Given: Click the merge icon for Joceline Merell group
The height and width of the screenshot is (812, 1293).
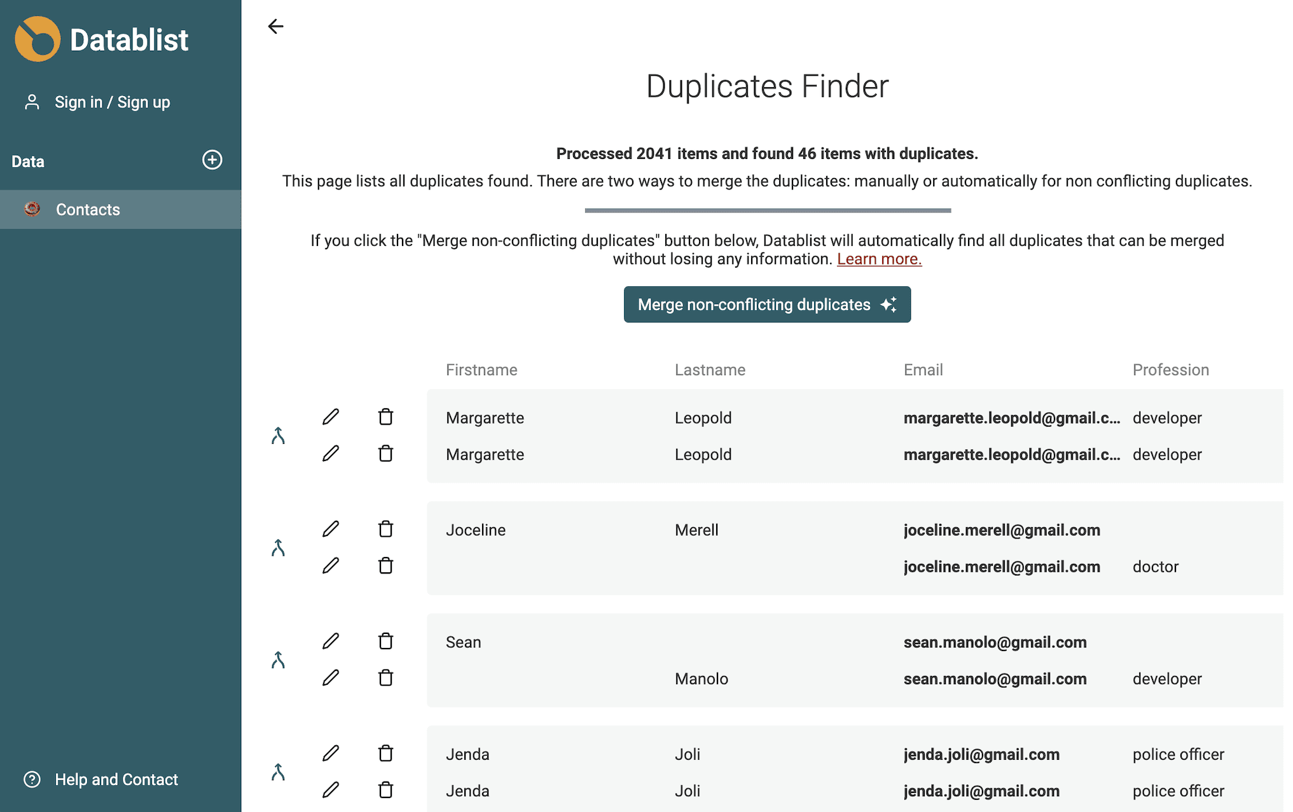Looking at the screenshot, I should point(277,547).
